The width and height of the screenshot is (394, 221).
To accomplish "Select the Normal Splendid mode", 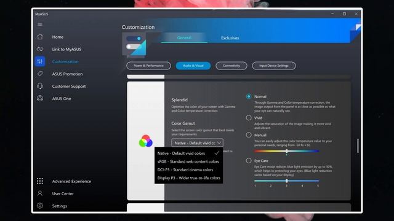I will [249, 96].
